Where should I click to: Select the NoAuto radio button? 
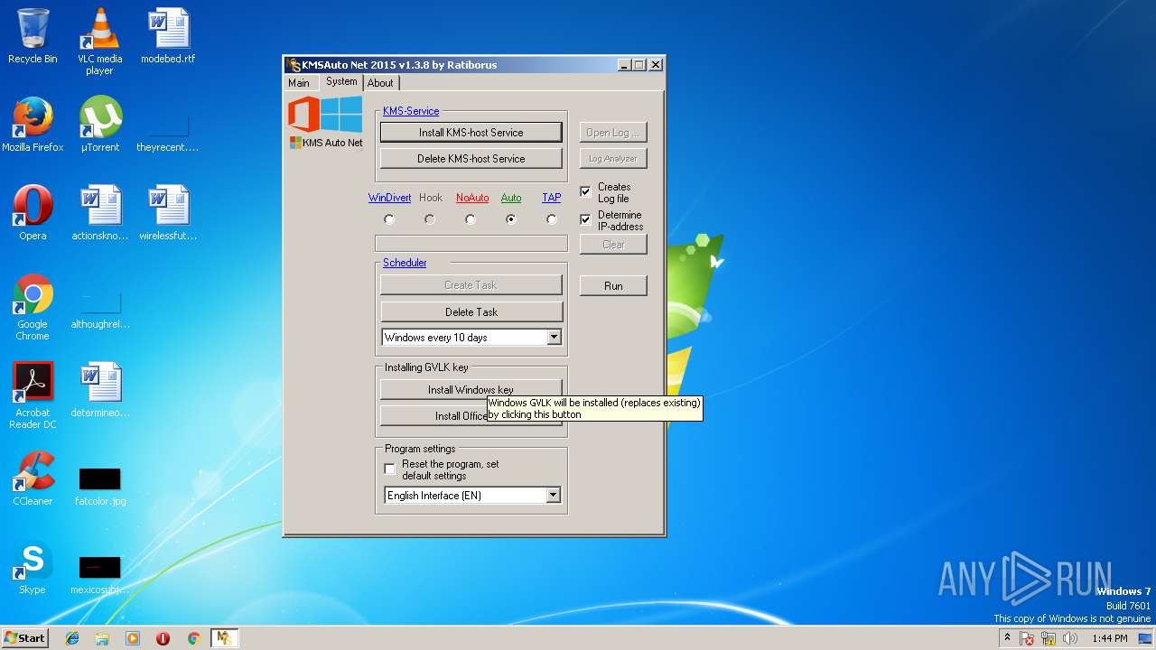point(471,219)
